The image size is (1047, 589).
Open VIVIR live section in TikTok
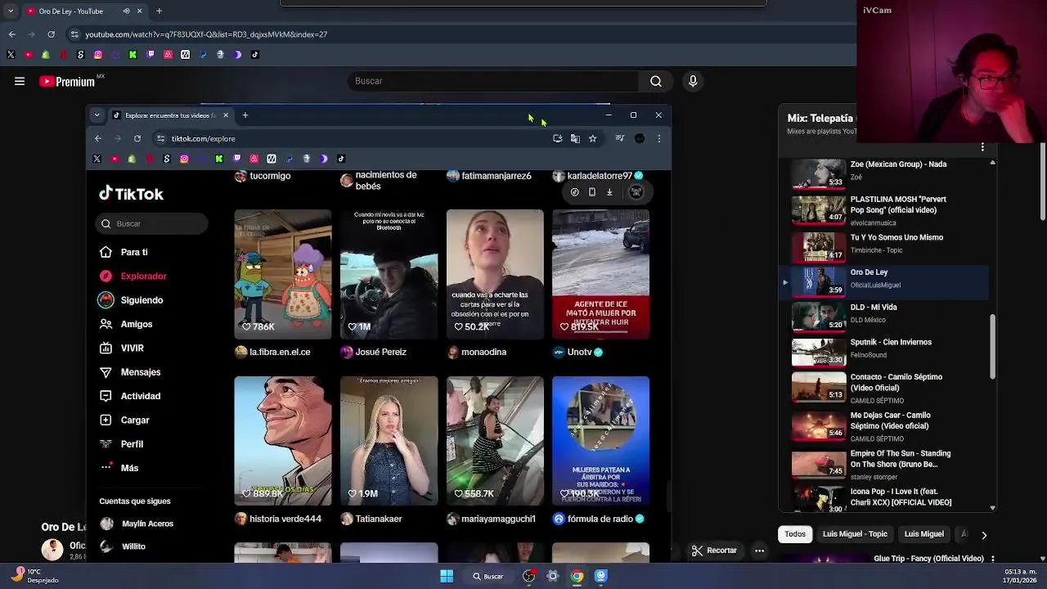[132, 348]
